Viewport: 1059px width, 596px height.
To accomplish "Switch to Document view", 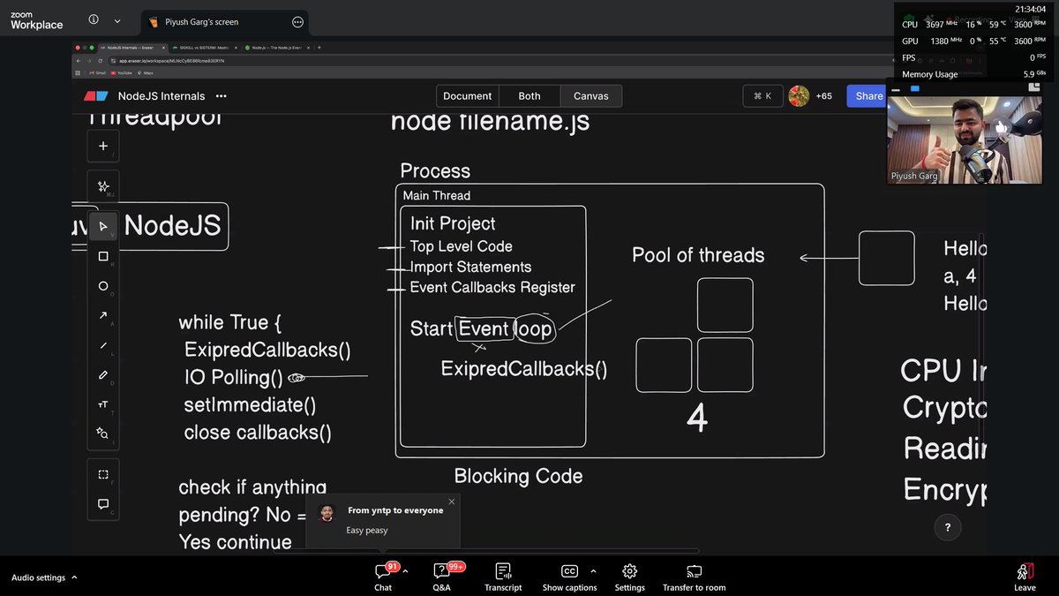I will (x=468, y=96).
